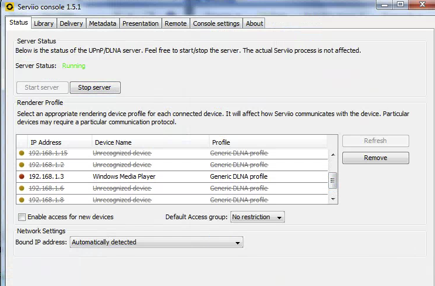Screen dimensions: 435x286
Task: Open the Delivery tab
Action: (71, 23)
